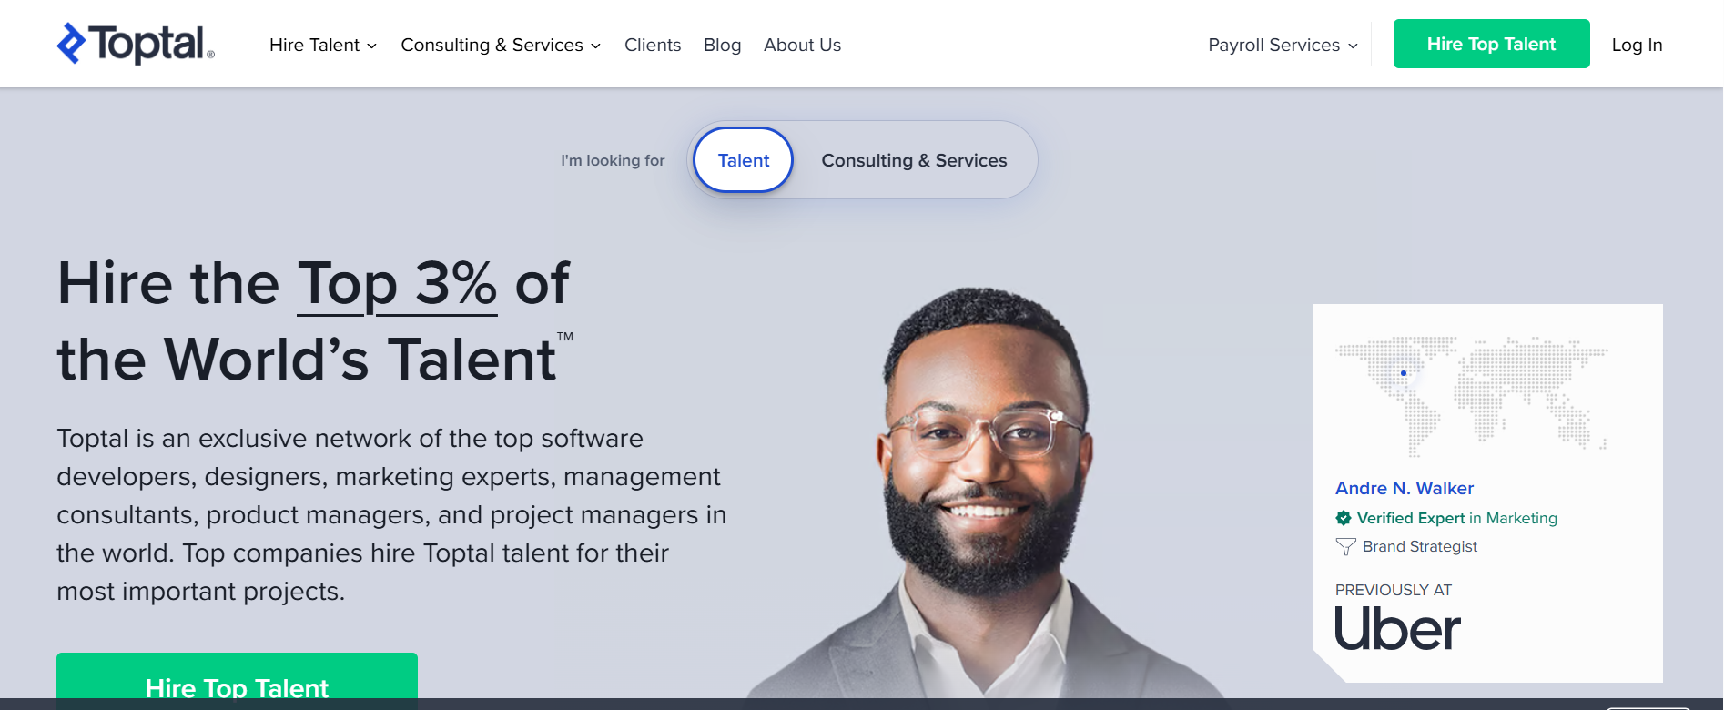Click the dotted world map graphic
Screen dimensions: 1724x710
[x=1471, y=396]
